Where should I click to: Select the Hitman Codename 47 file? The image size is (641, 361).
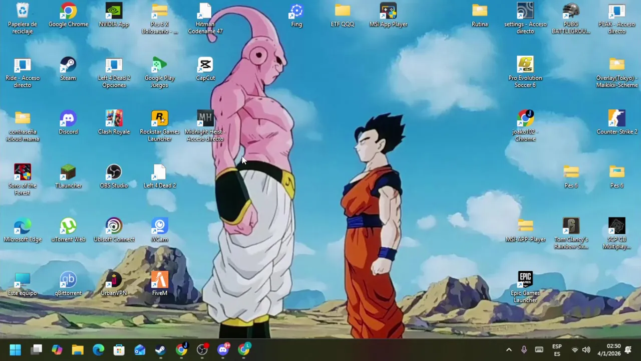[x=205, y=19]
